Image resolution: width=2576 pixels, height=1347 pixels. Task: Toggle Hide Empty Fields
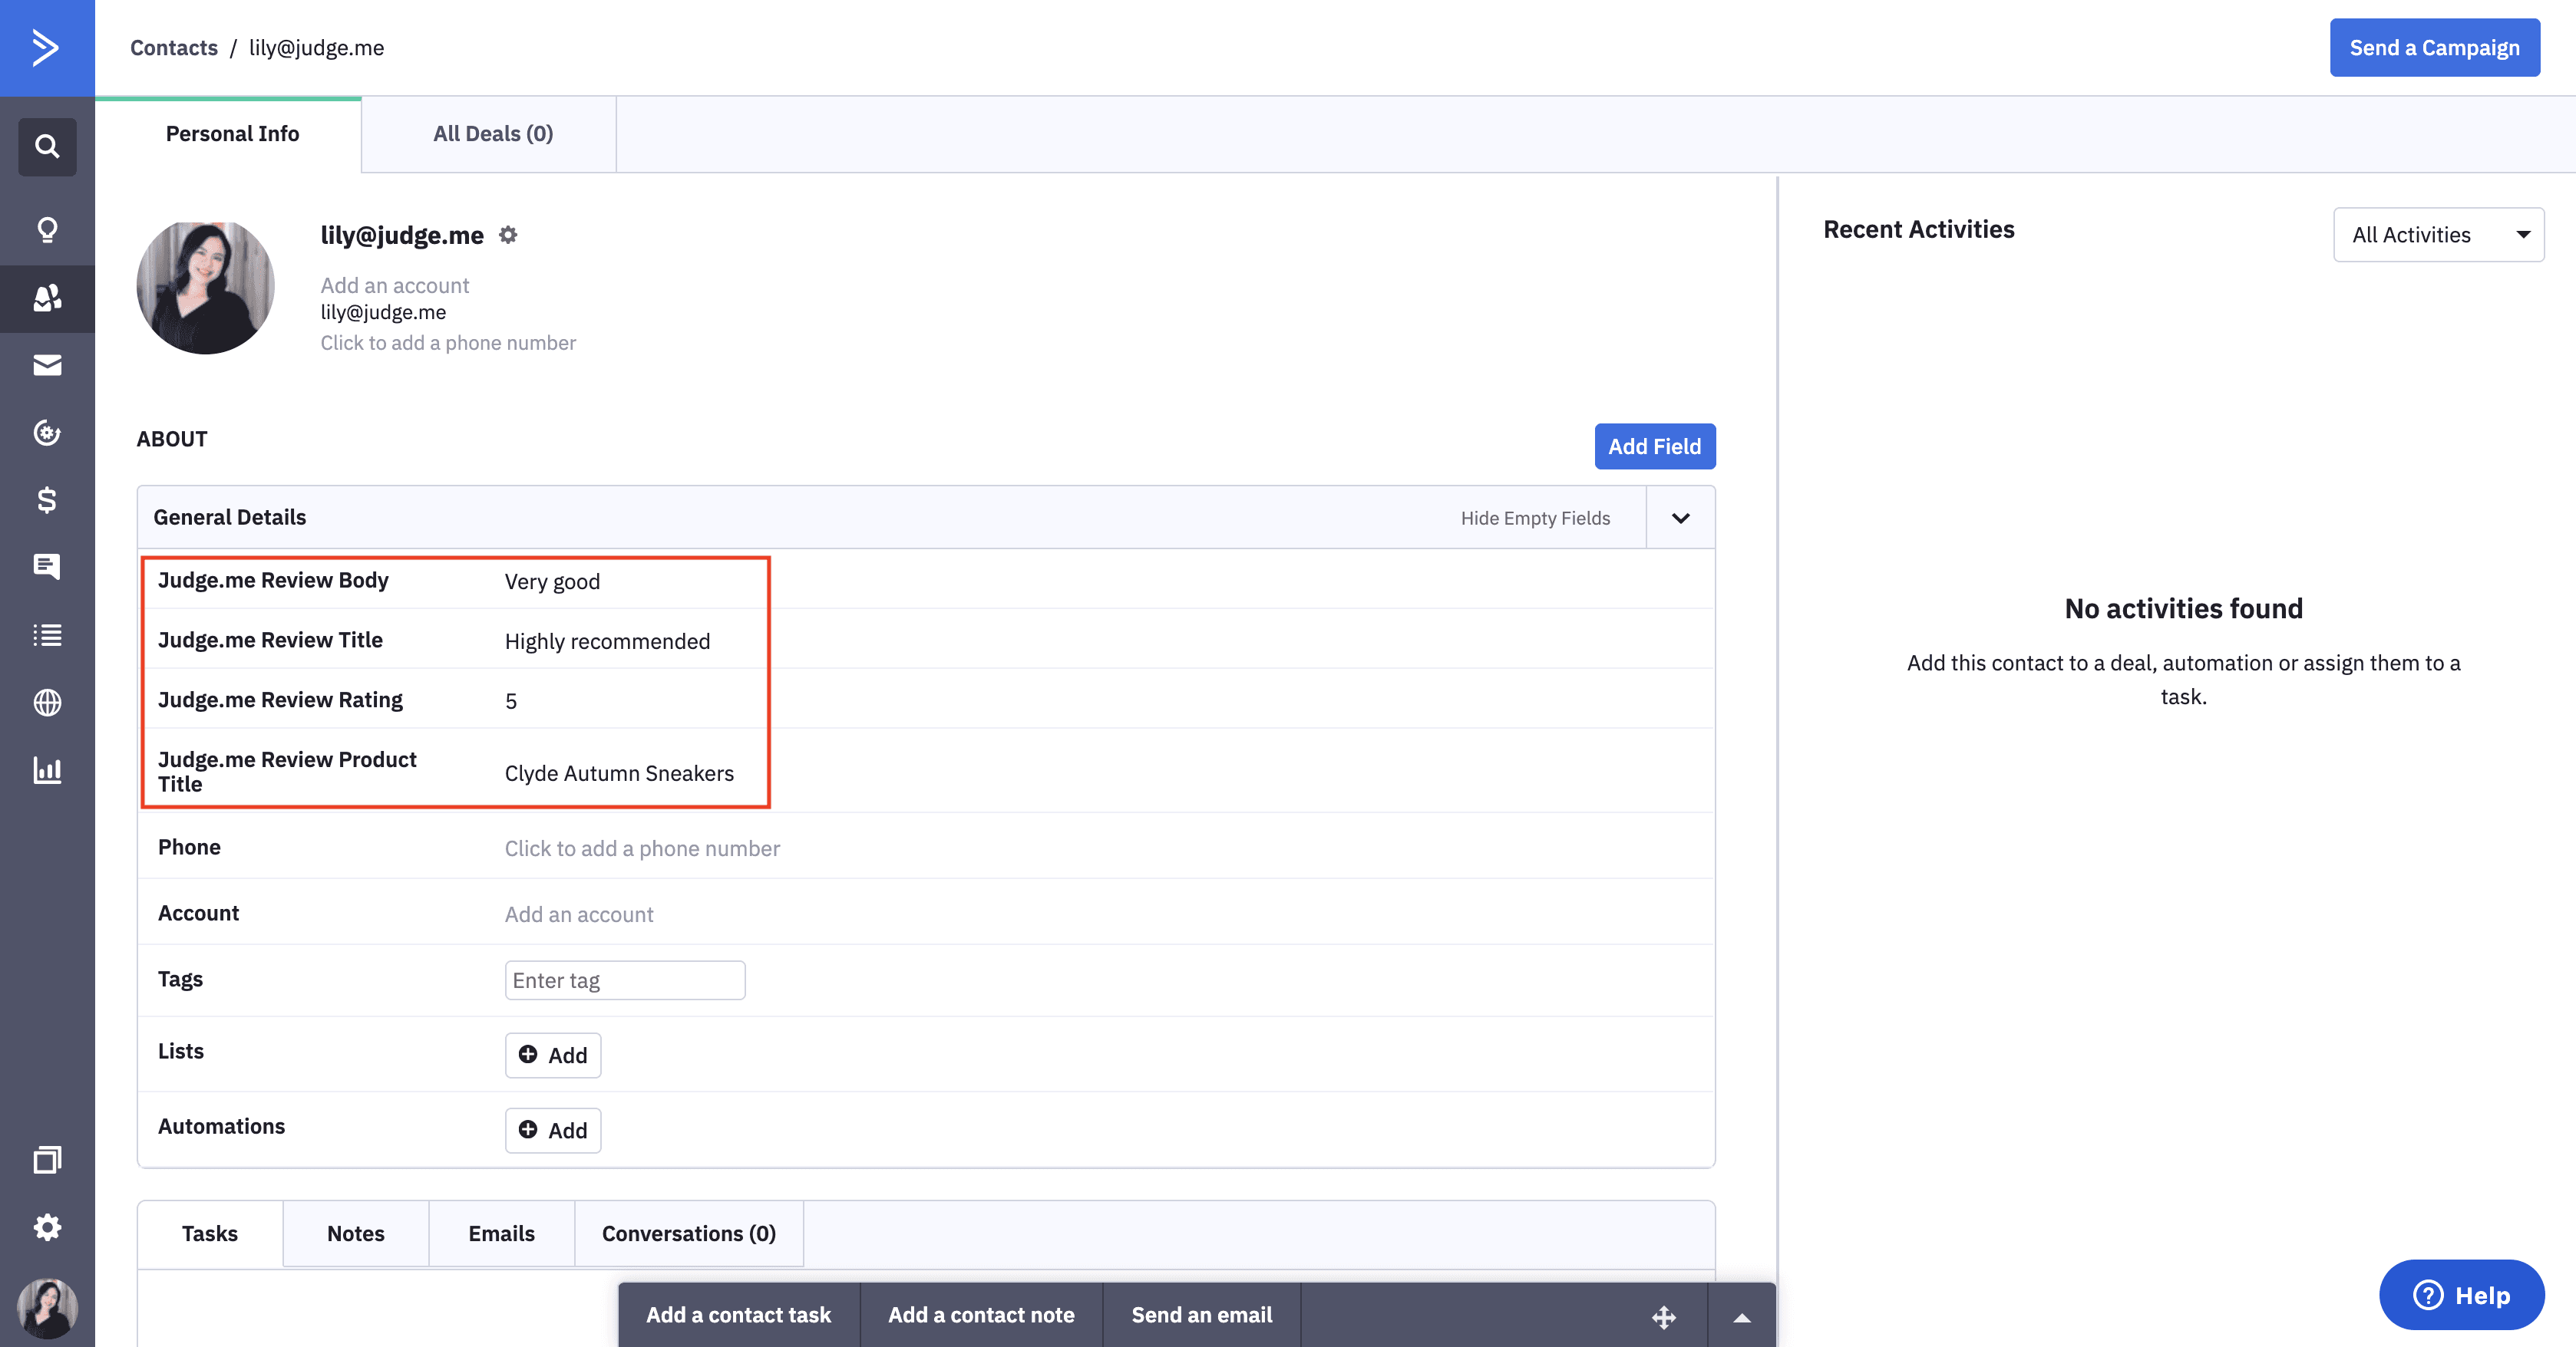click(x=1535, y=518)
